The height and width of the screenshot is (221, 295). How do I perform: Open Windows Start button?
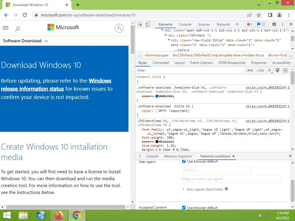click(7, 215)
